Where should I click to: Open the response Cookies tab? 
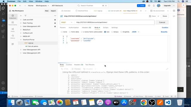69,65
